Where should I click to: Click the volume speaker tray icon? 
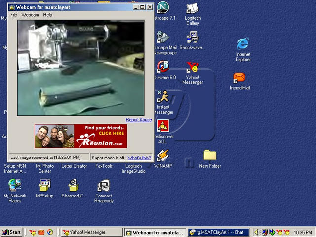257,233
